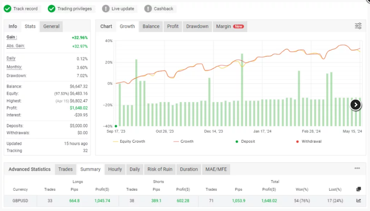Open the Summary statistics tab
The width and height of the screenshot is (370, 211).
(90, 169)
